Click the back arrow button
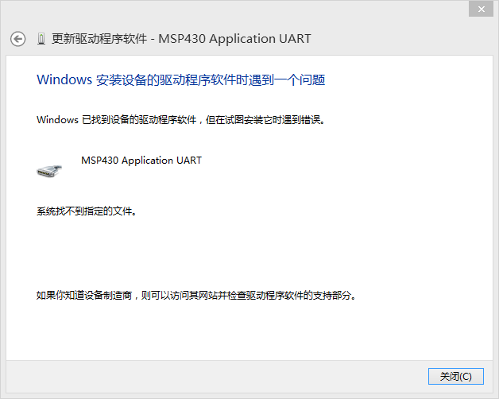The height and width of the screenshot is (399, 499). click(18, 39)
